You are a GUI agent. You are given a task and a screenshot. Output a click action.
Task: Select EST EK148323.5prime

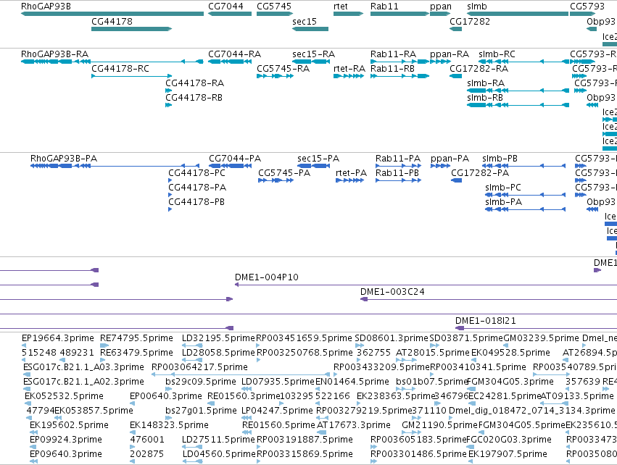pos(132,432)
